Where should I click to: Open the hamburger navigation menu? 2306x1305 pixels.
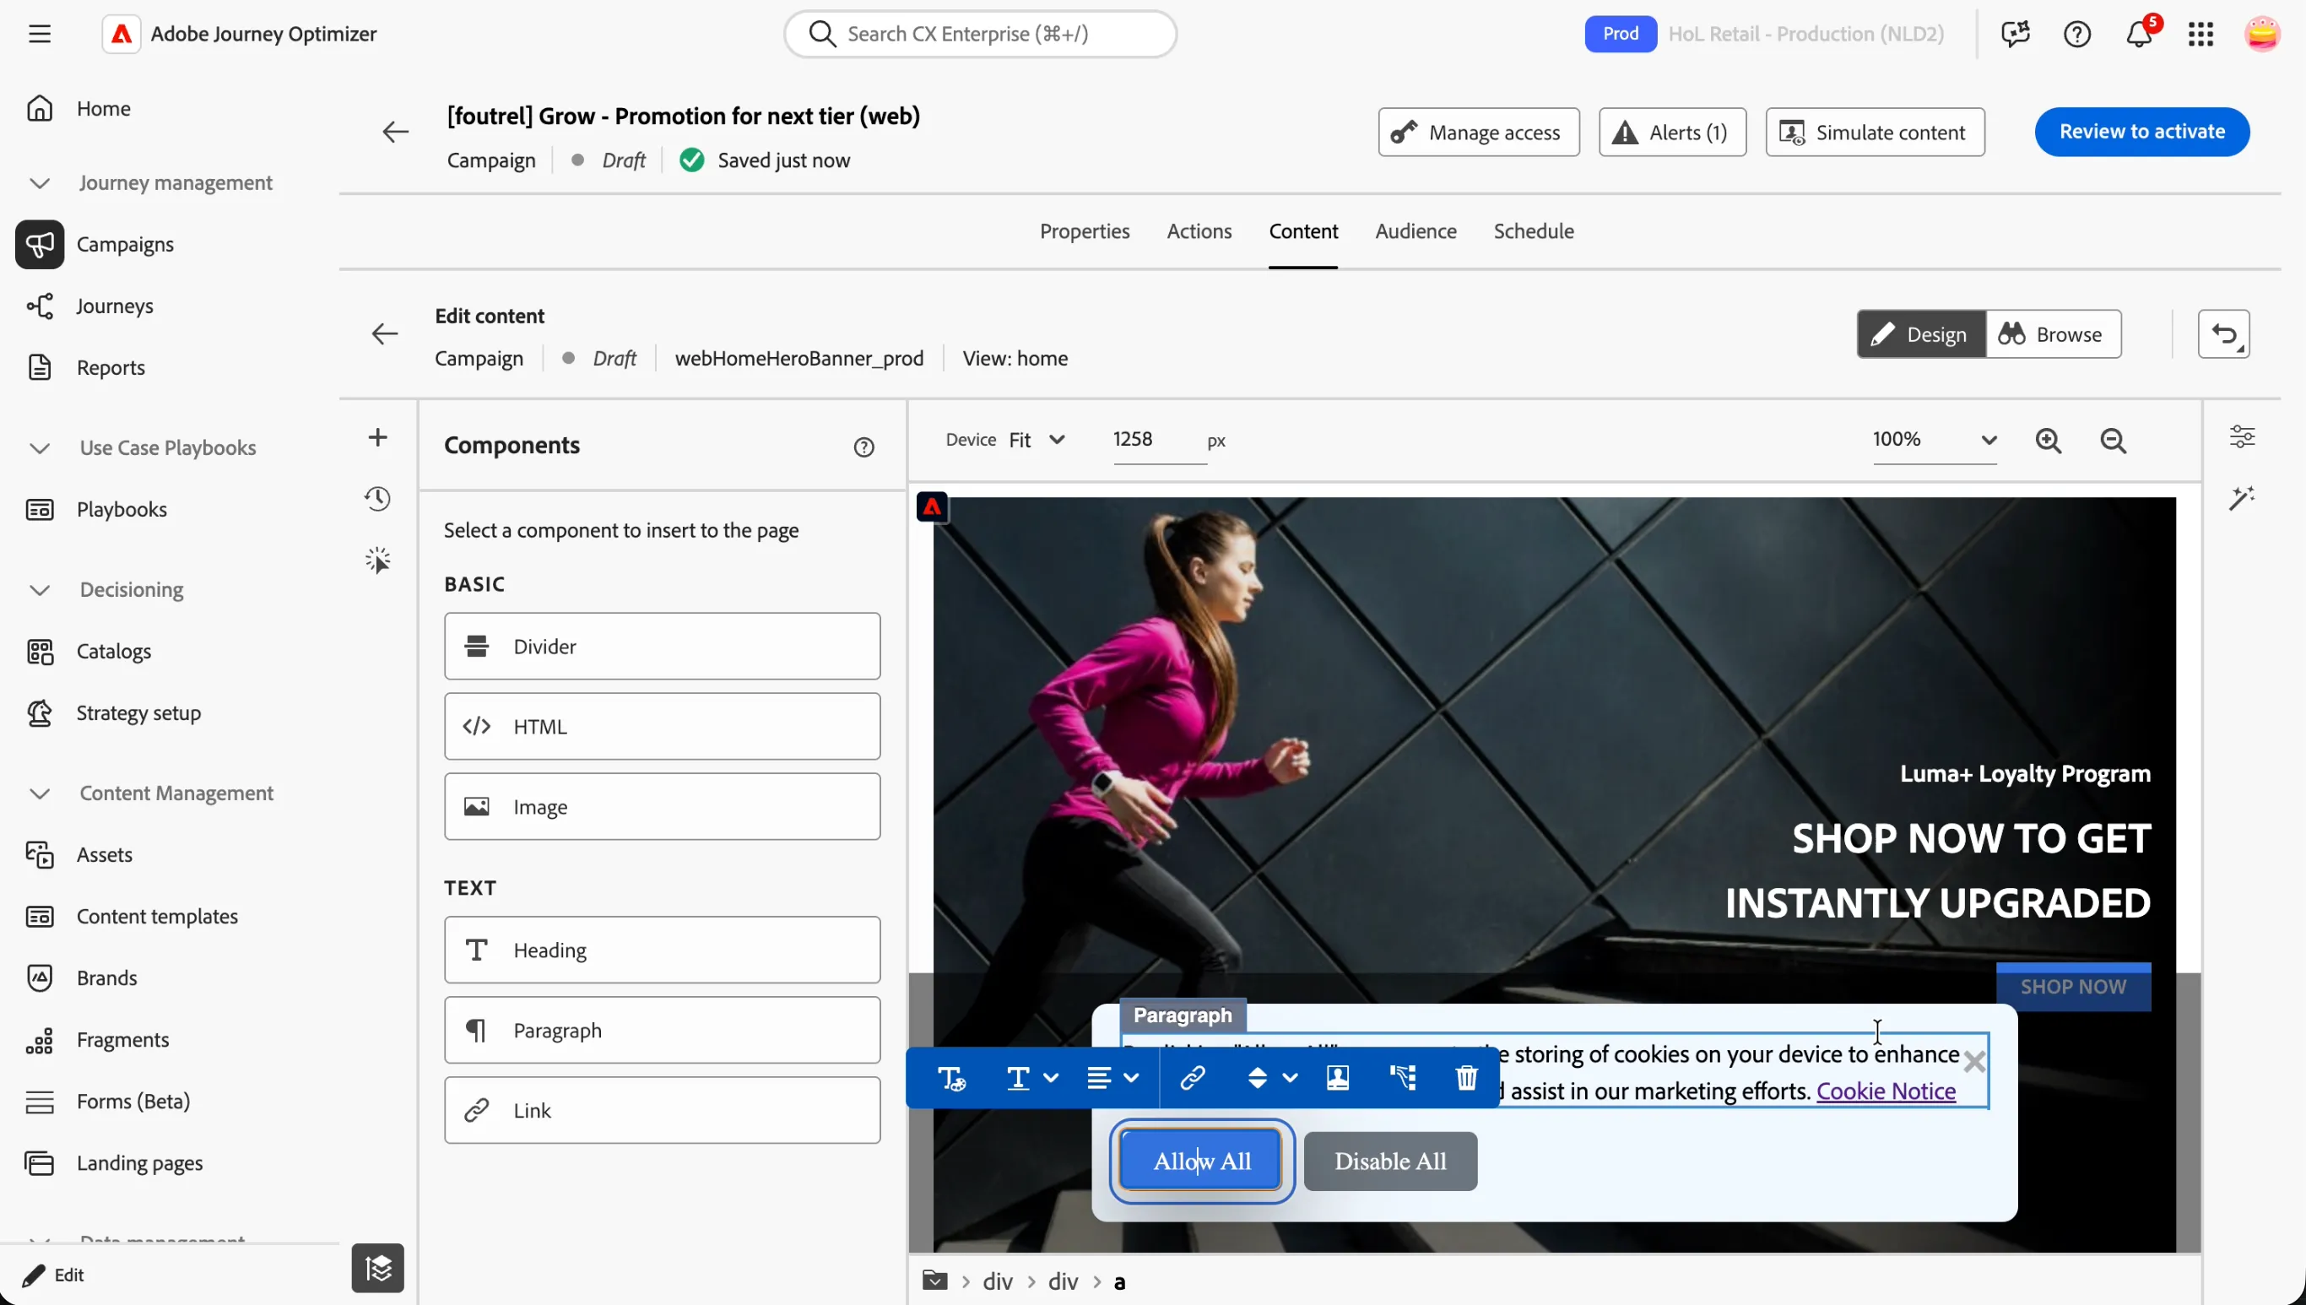coord(40,34)
